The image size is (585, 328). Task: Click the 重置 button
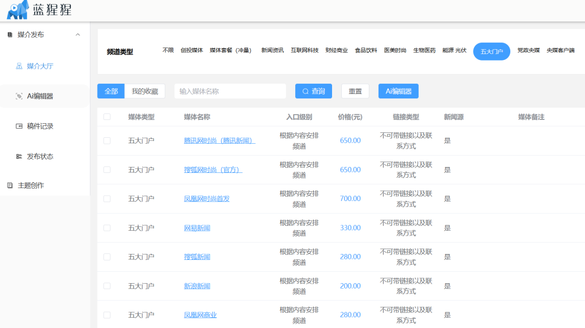pos(355,91)
